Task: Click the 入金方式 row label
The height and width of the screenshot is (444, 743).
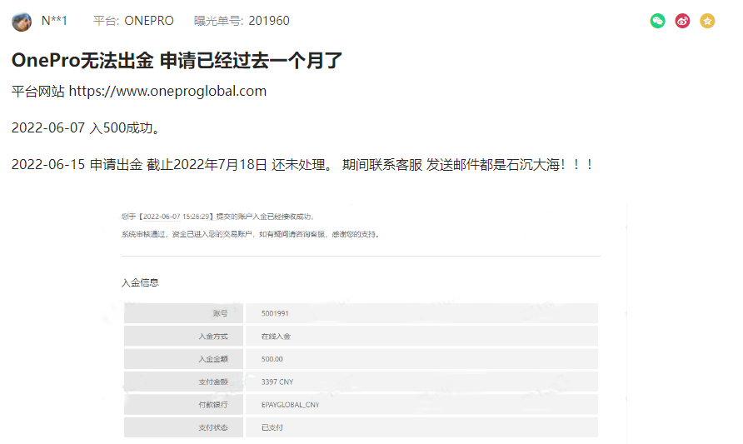Action: coord(212,337)
